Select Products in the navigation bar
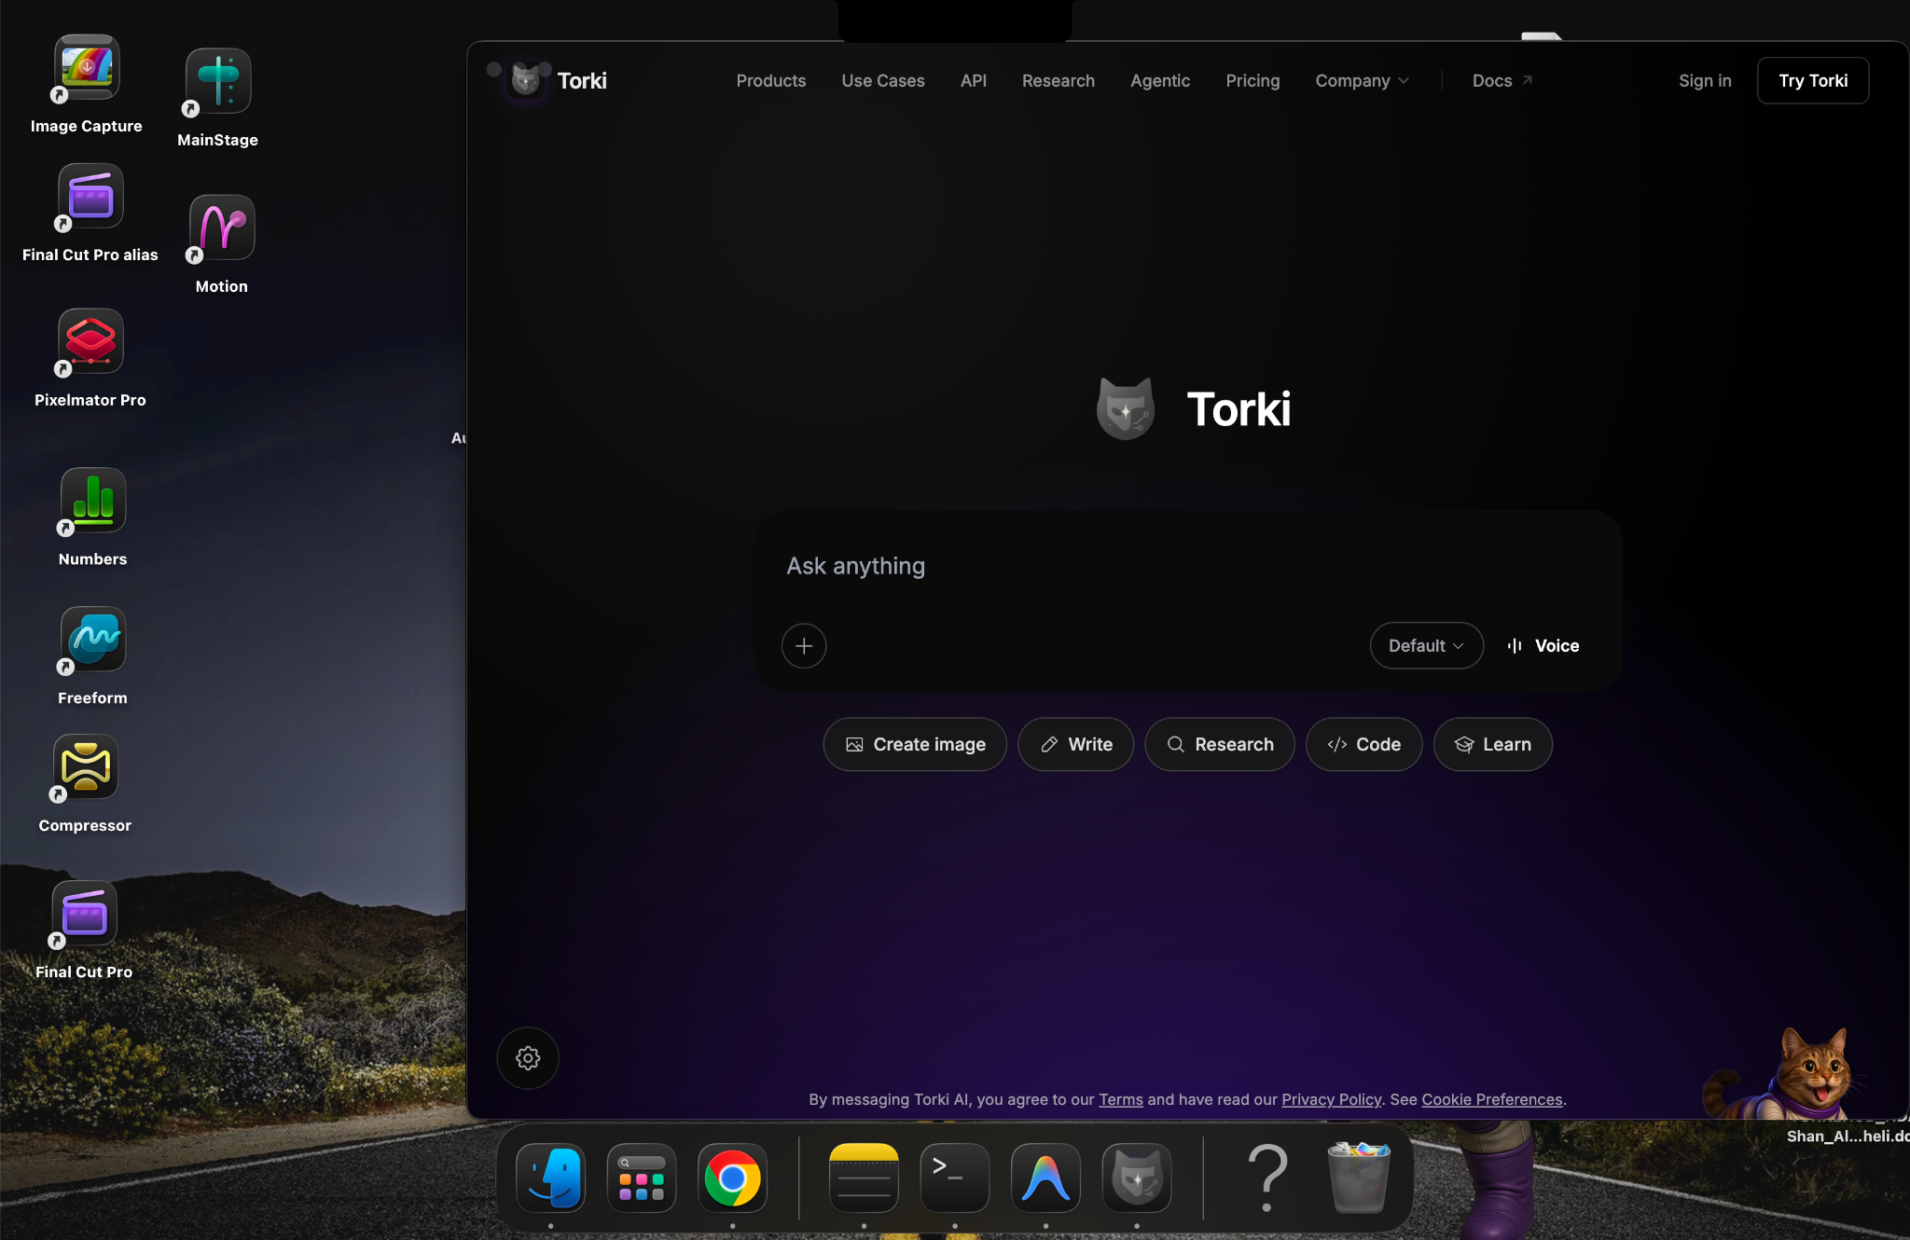1910x1240 pixels. click(x=770, y=81)
